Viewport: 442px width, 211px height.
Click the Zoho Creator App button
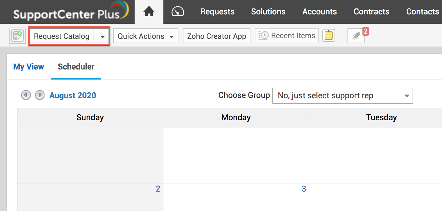[217, 36]
